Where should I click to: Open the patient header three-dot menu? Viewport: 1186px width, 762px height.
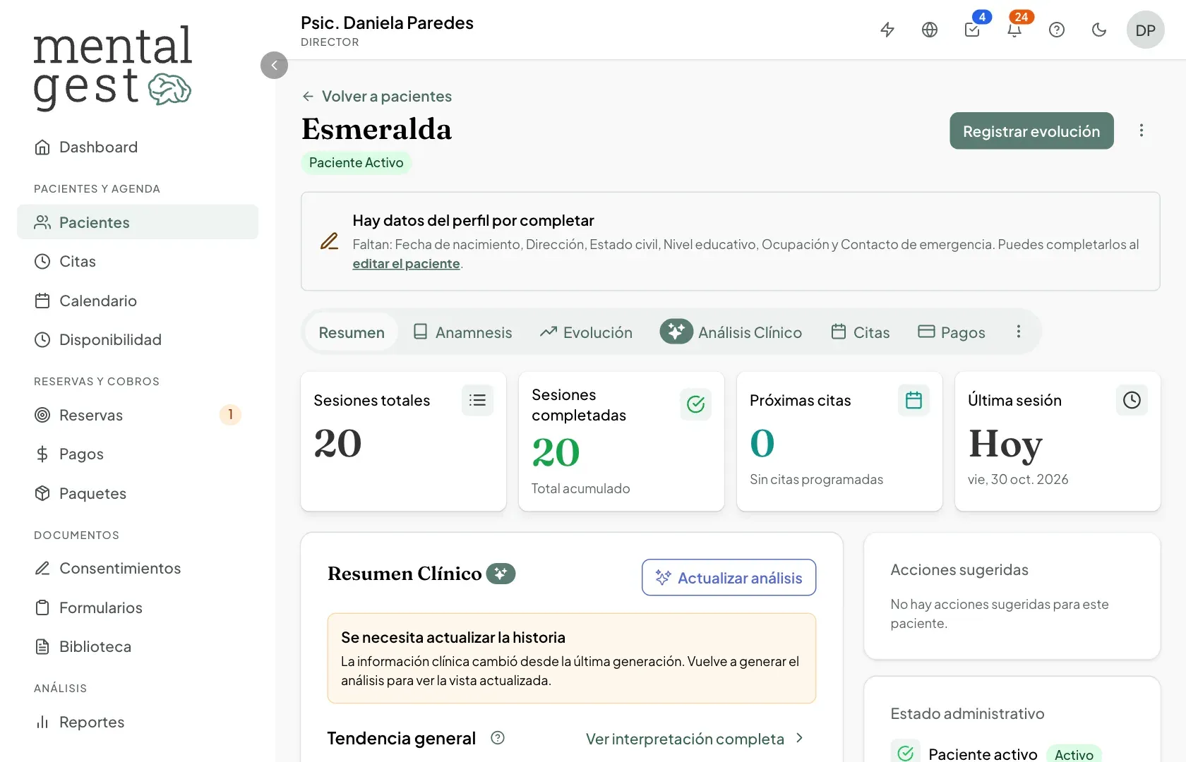[1142, 131]
